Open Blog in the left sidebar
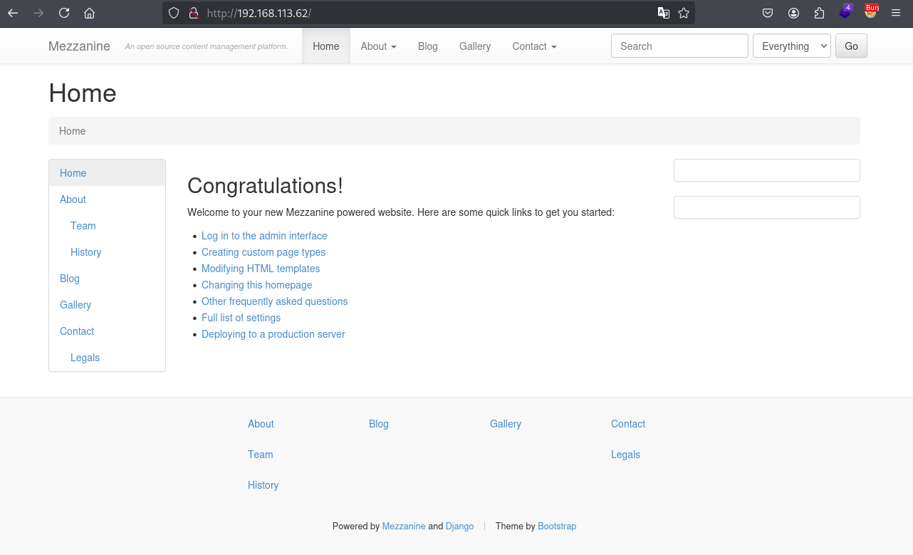This screenshot has width=913, height=555. pos(107,279)
